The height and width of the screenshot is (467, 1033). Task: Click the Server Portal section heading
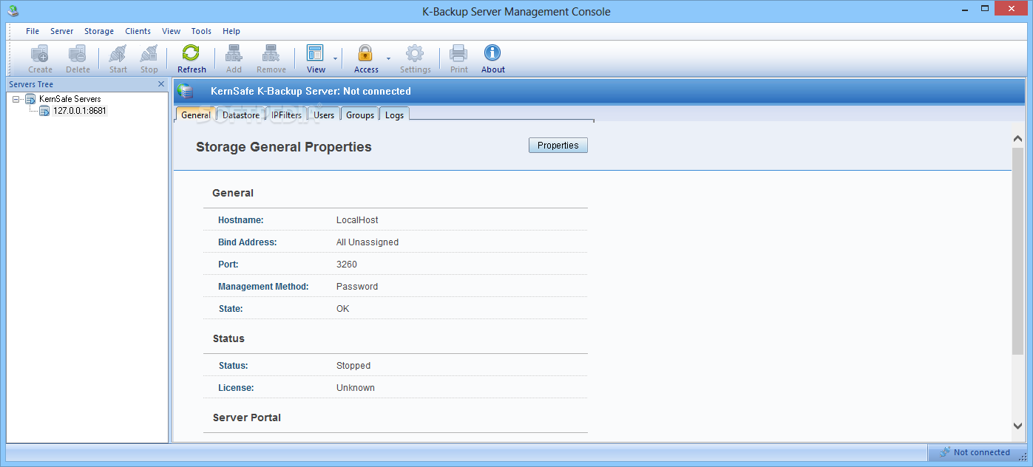(x=247, y=417)
